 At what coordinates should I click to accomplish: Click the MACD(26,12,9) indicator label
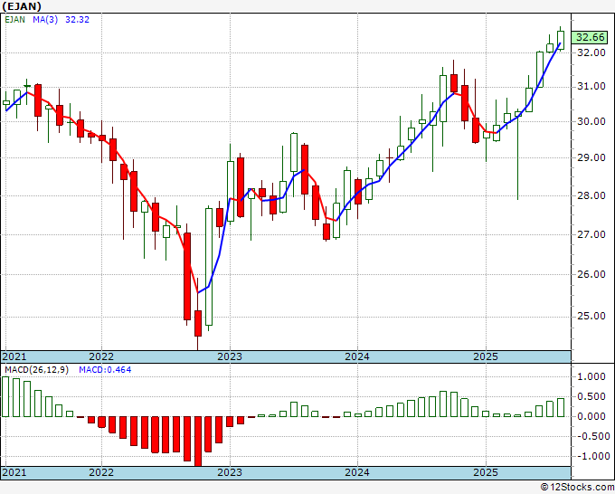(36, 370)
